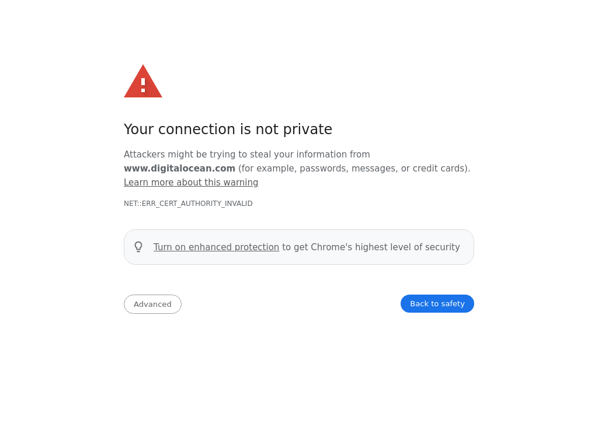Open the Advanced options
This screenshot has height=448, width=598.
tap(152, 304)
